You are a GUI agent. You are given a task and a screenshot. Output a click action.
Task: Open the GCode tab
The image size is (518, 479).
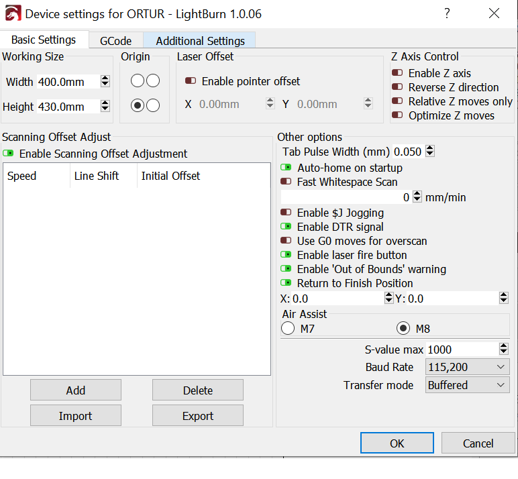pos(115,41)
